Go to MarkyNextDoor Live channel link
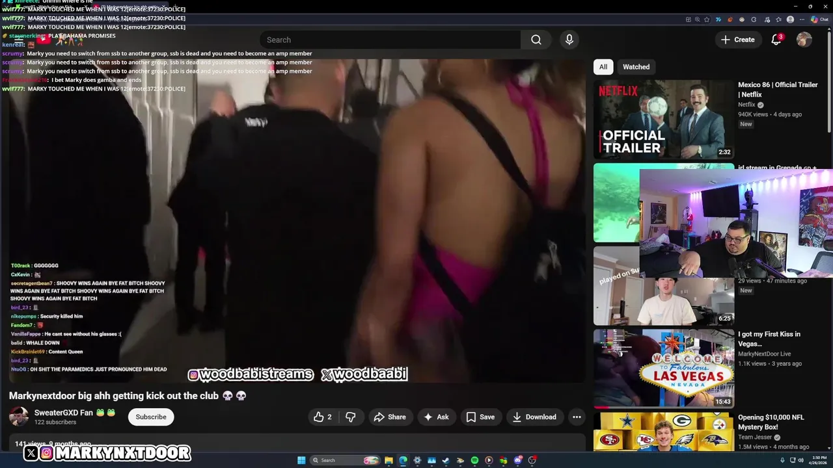Screen dimensions: 833x468 pyautogui.click(x=765, y=354)
